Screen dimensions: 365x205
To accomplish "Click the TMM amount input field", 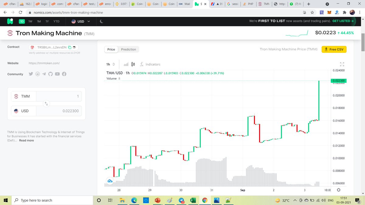I will pos(59,97).
